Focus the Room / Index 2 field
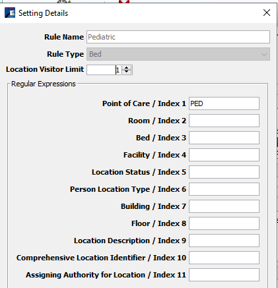The image size is (278, 288). pyautogui.click(x=224, y=121)
